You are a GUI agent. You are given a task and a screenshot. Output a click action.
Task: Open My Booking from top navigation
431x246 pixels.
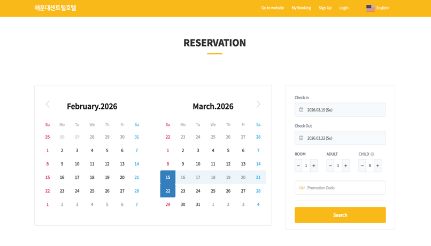click(301, 8)
